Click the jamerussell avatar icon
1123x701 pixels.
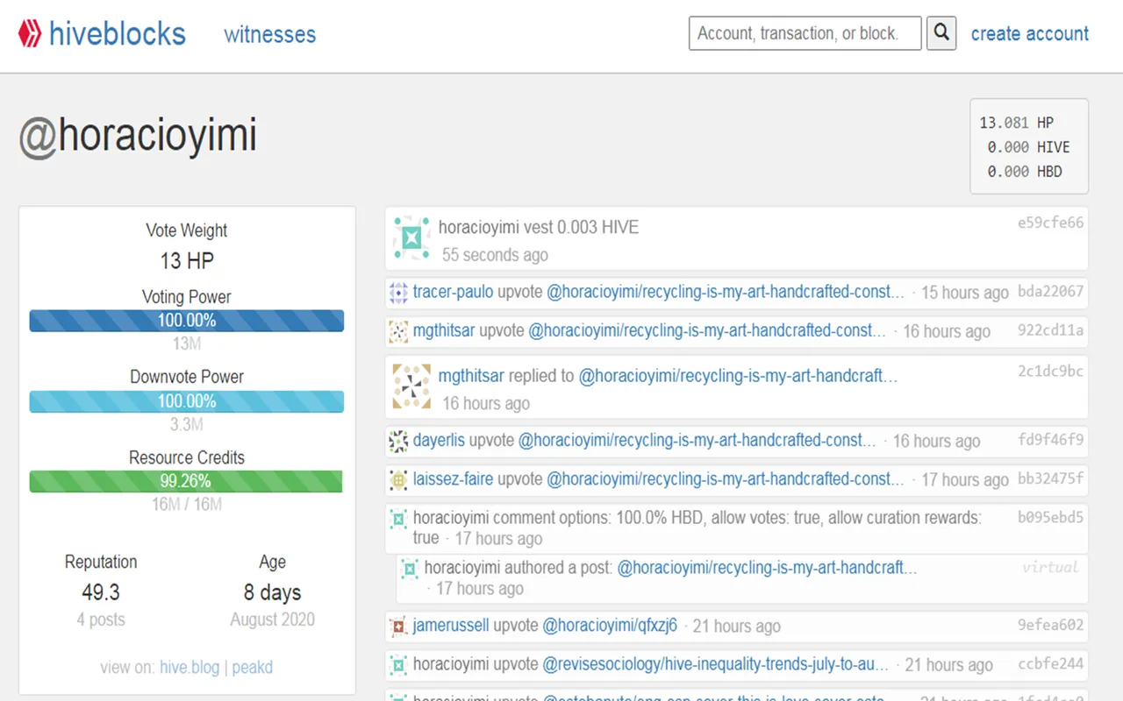[x=398, y=627]
